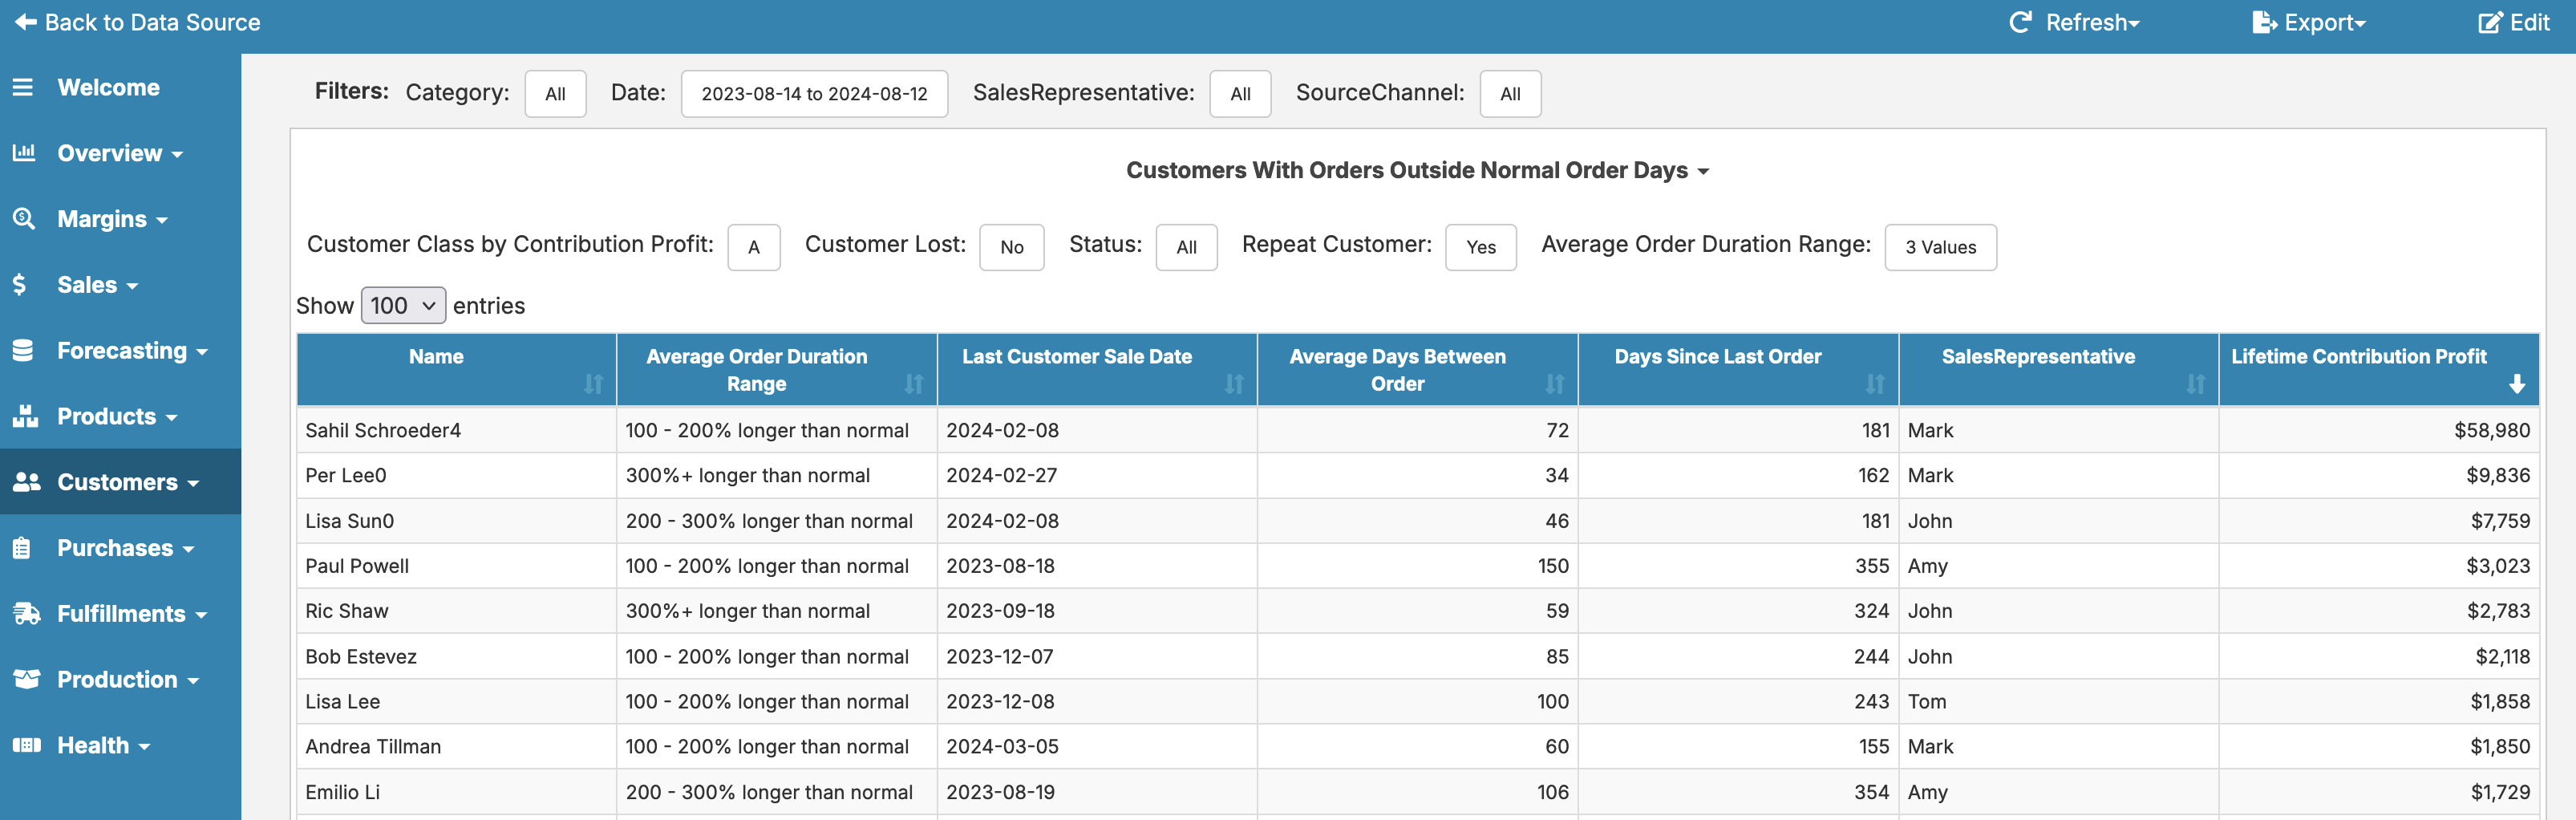
Task: Open the Purchases sidebar menu
Action: point(116,548)
